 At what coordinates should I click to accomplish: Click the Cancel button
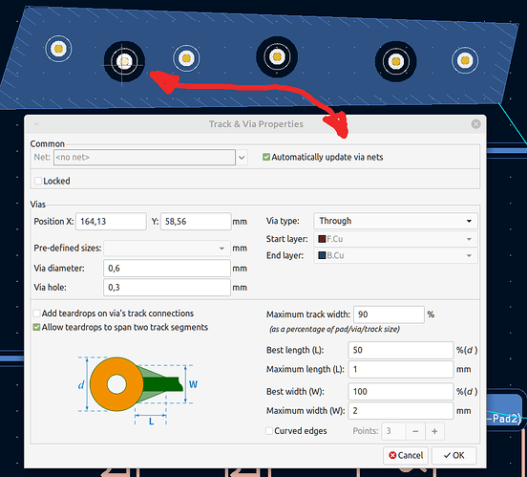(406, 455)
